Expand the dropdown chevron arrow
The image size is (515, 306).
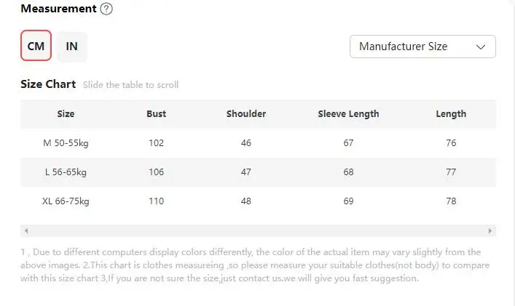click(481, 47)
